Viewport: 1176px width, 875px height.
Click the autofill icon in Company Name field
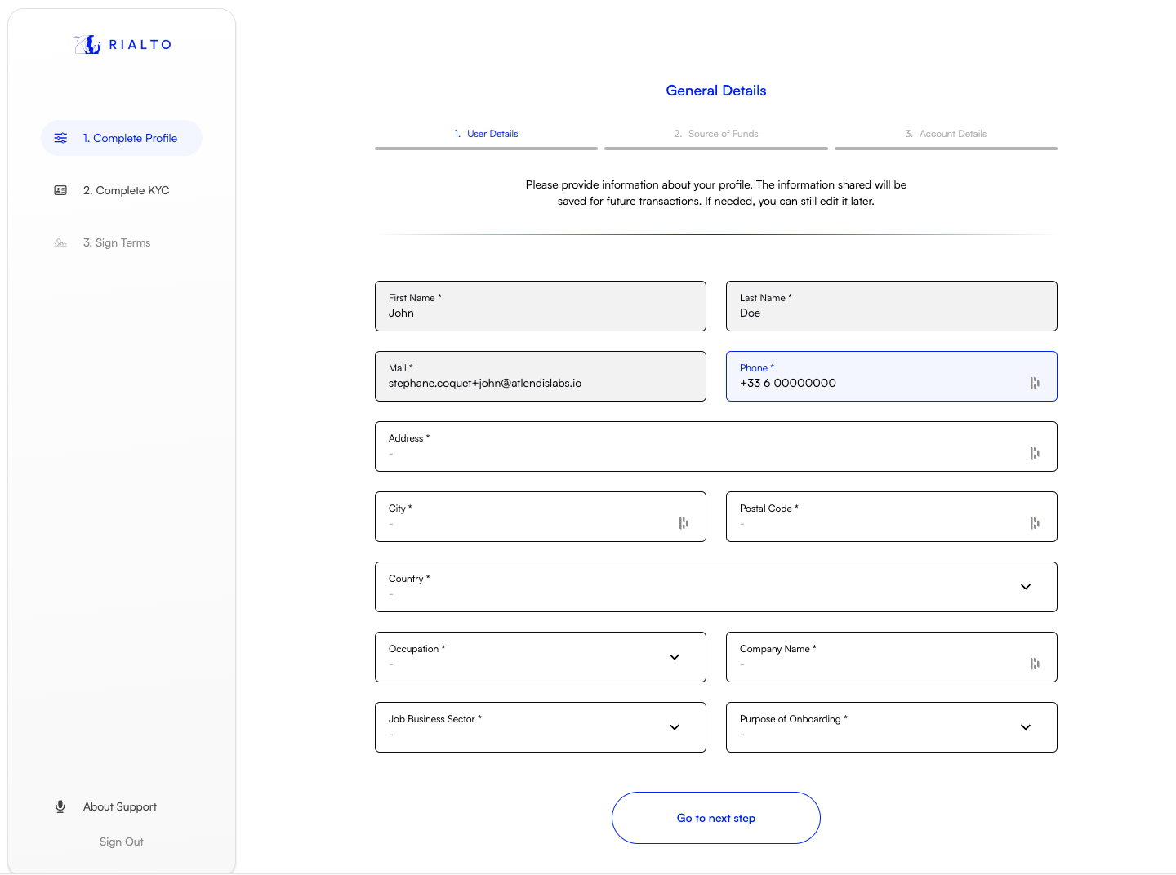(x=1035, y=664)
